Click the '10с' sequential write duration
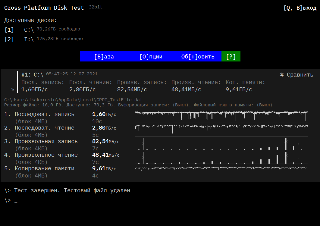Viewport: 320px width, 226px height. [97, 121]
